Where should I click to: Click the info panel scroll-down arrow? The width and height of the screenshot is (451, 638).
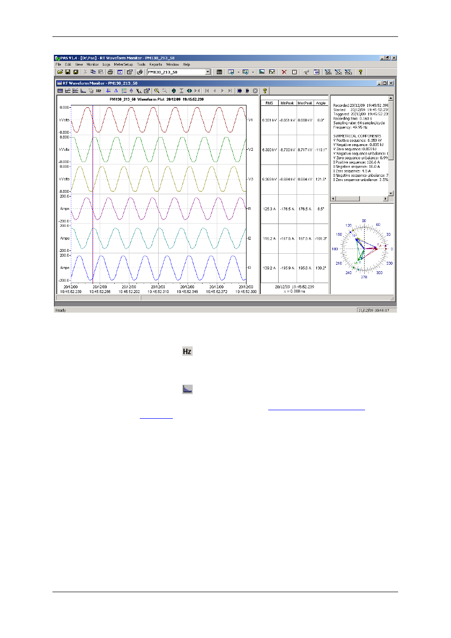point(391,193)
